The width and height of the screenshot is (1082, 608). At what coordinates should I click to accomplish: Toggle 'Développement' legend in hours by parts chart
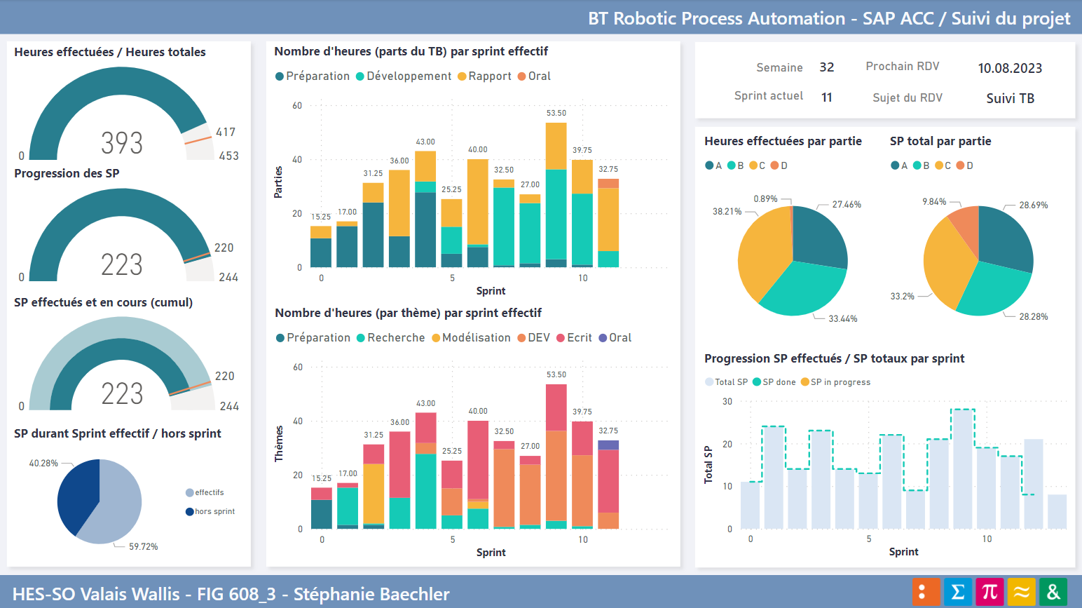[360, 76]
